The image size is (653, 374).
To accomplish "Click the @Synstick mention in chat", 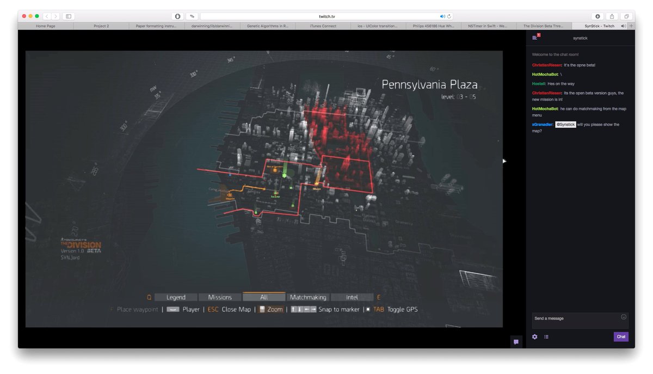I will pos(565,125).
